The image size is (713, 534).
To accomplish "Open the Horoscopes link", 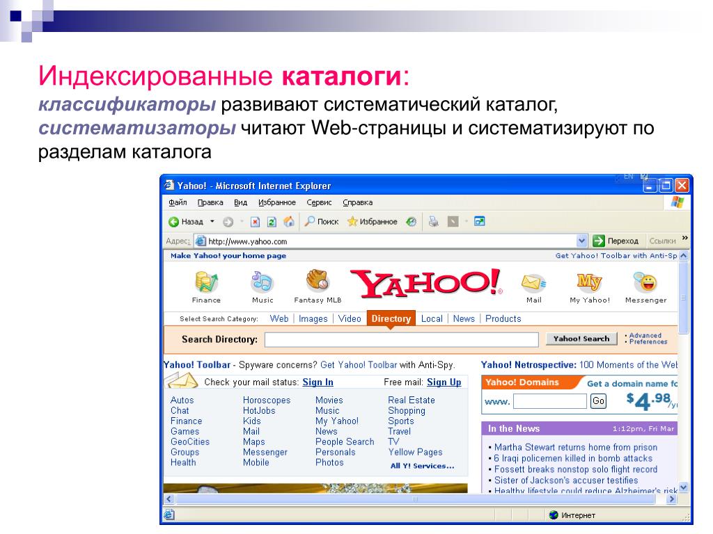I will tap(267, 400).
